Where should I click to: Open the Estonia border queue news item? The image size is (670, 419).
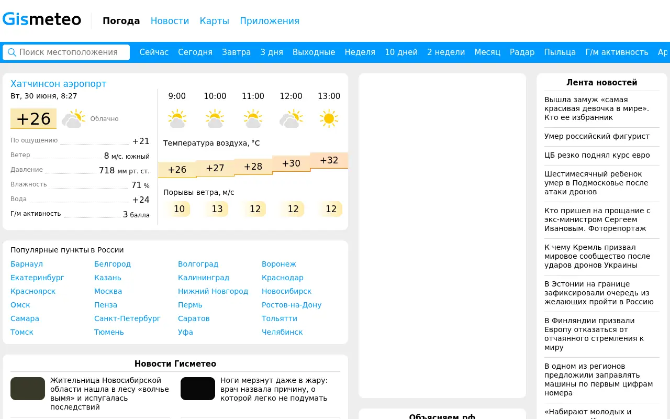point(599,293)
